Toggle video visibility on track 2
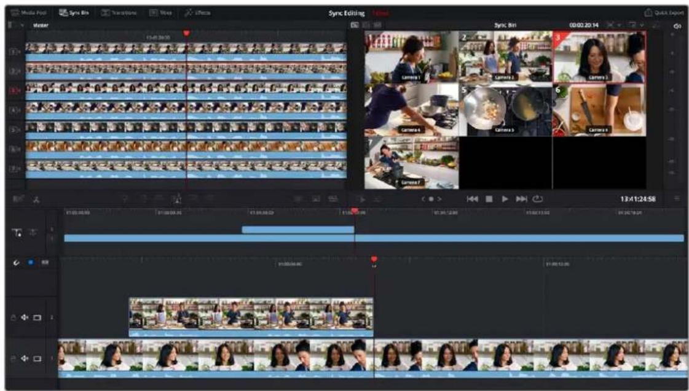The height and width of the screenshot is (391, 689). (x=37, y=317)
